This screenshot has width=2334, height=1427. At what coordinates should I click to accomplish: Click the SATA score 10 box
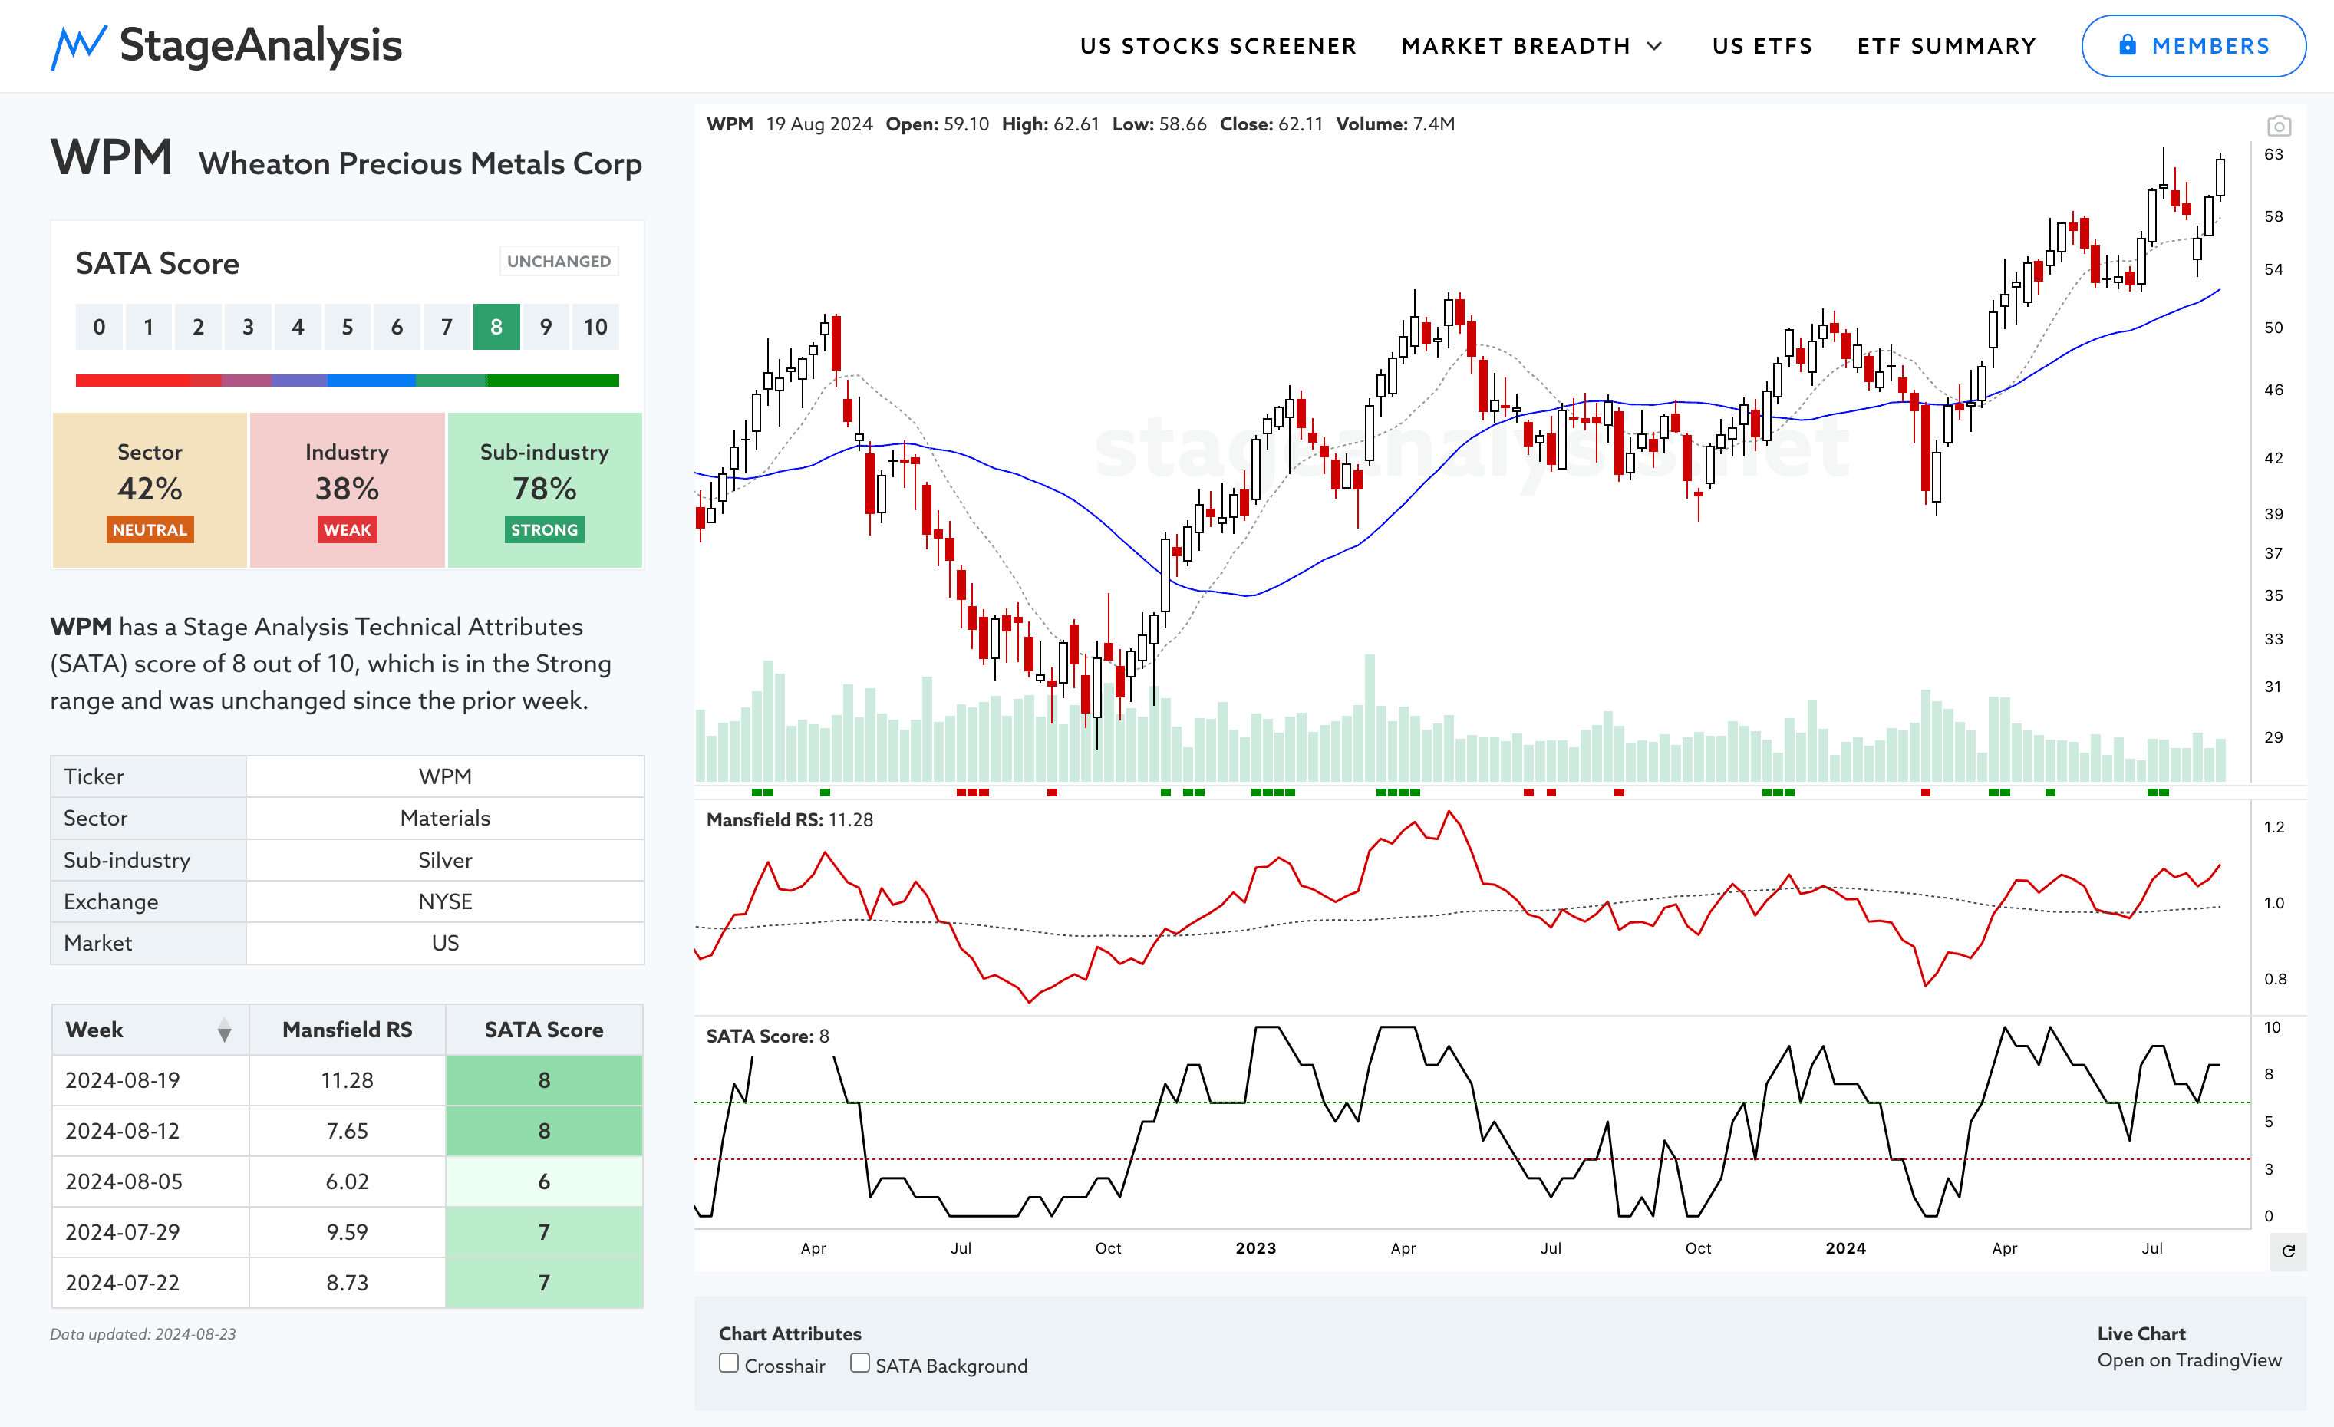(595, 327)
